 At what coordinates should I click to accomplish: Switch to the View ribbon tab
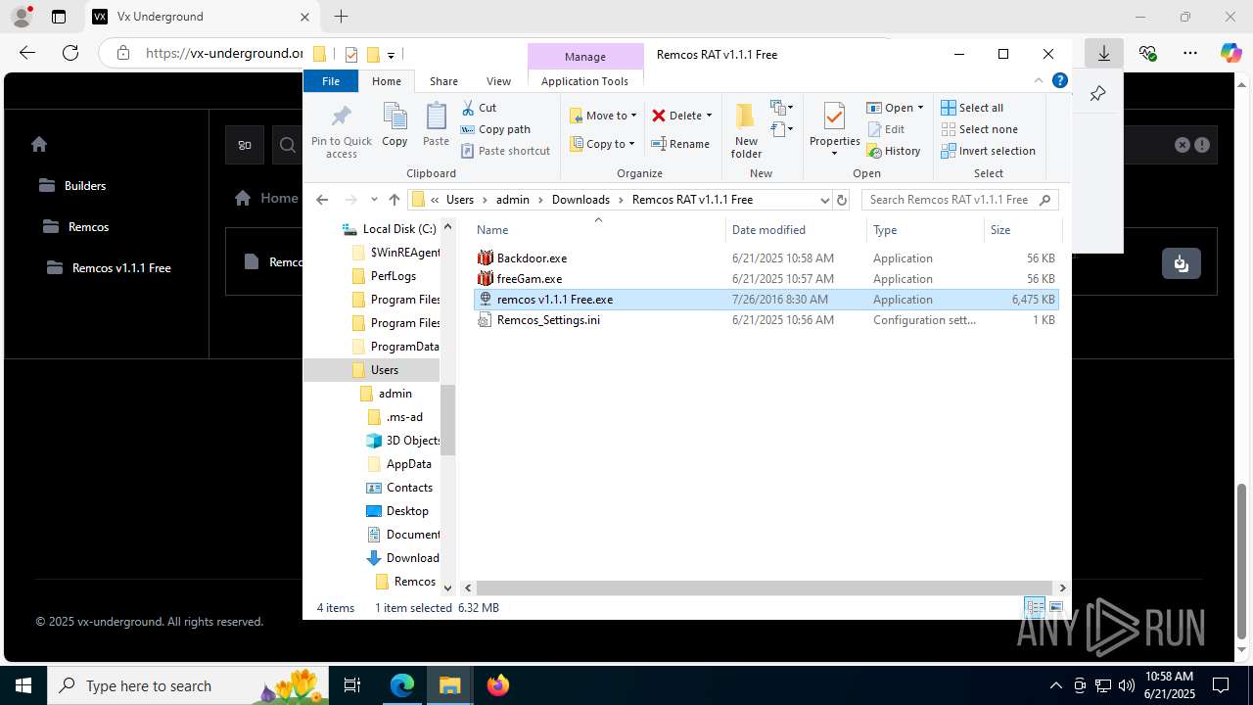(498, 81)
